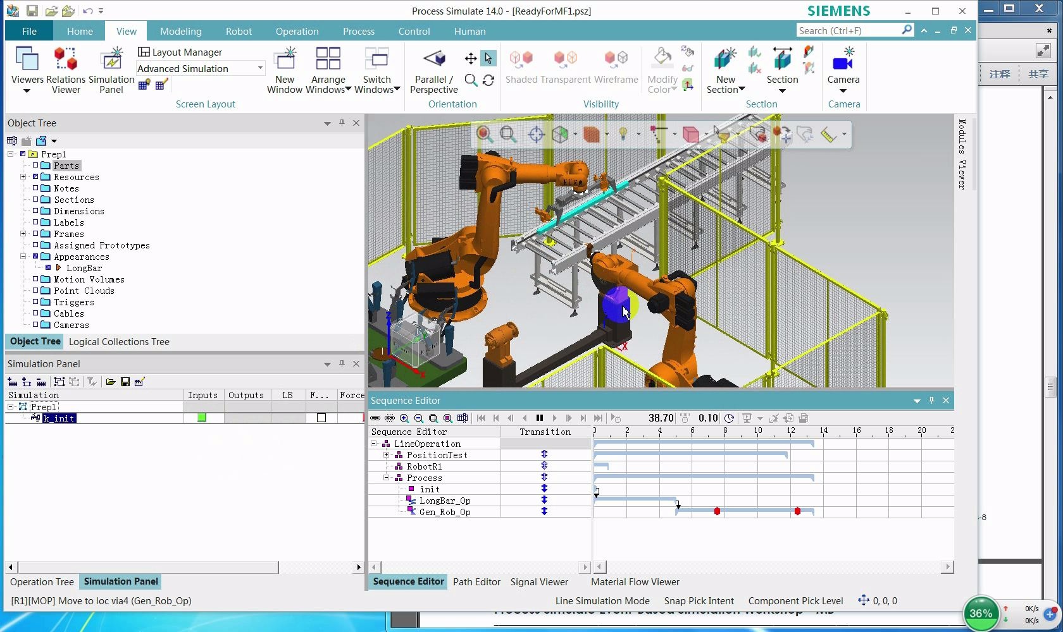Click the Component Pick Level status button
This screenshot has width=1063, height=632.
795,600
